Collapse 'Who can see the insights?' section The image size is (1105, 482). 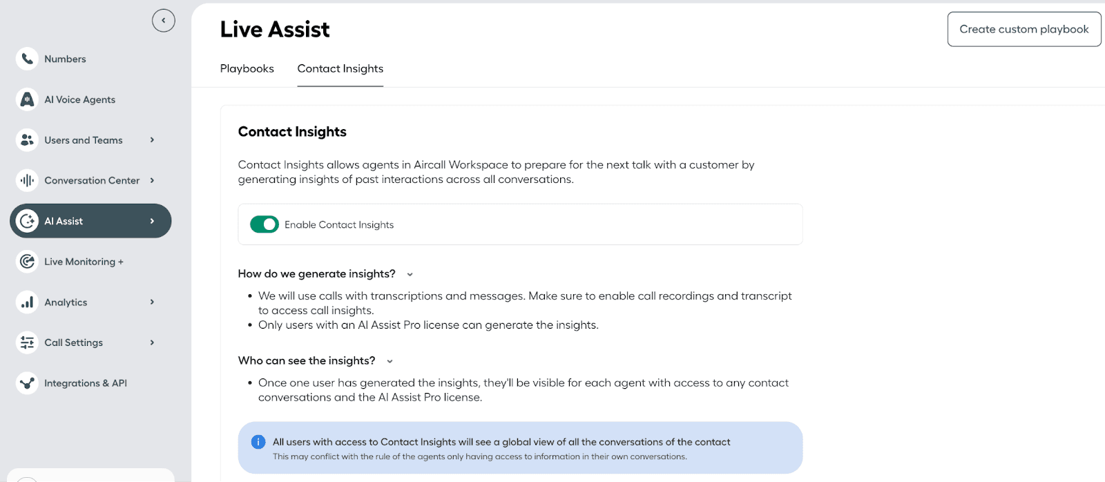pos(390,360)
